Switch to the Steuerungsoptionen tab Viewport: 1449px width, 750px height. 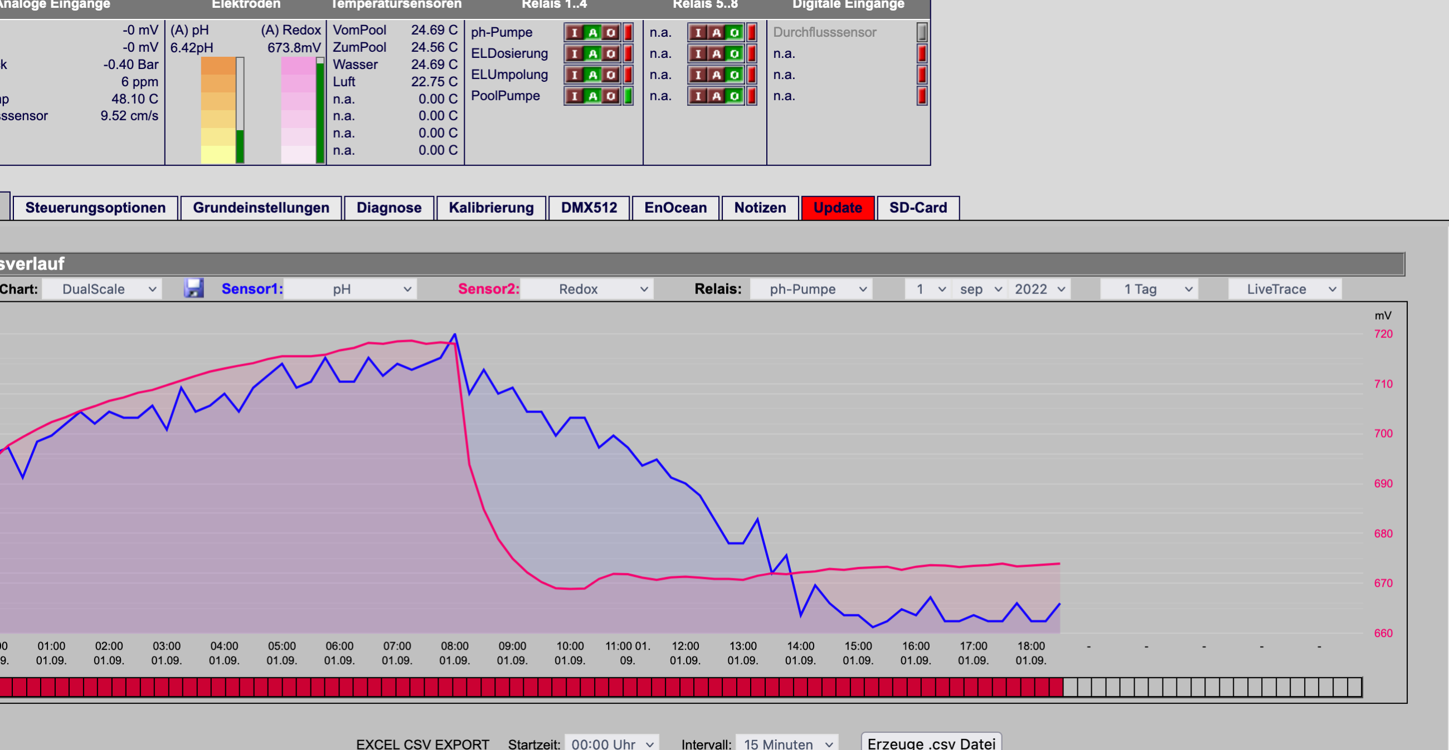coord(96,208)
